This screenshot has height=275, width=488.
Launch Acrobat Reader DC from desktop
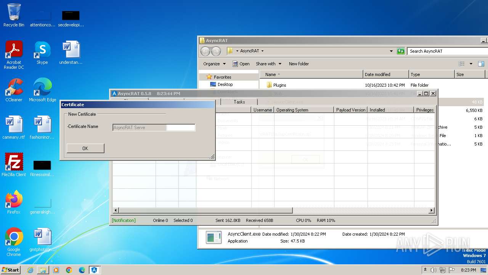coord(14,55)
